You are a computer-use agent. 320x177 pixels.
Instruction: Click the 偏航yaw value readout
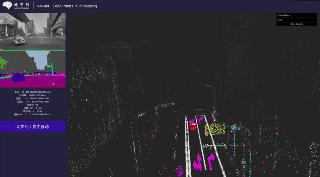click(33, 115)
